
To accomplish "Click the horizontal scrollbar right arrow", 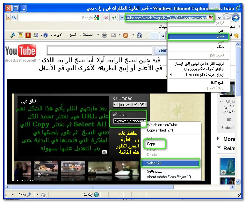I will click(x=233, y=187).
